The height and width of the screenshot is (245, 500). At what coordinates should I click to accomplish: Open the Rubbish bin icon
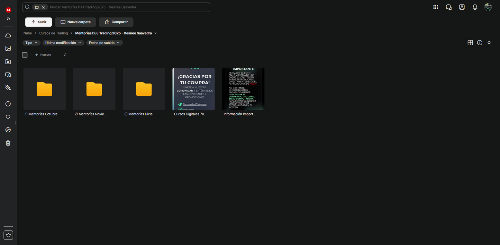click(8, 143)
